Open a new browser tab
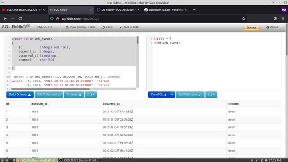Image resolution: width=288 pixels, height=162 pixels. tap(194, 10)
